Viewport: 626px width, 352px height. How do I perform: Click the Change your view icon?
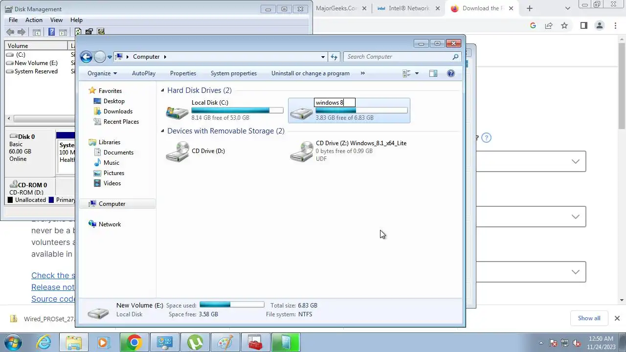[406, 73]
